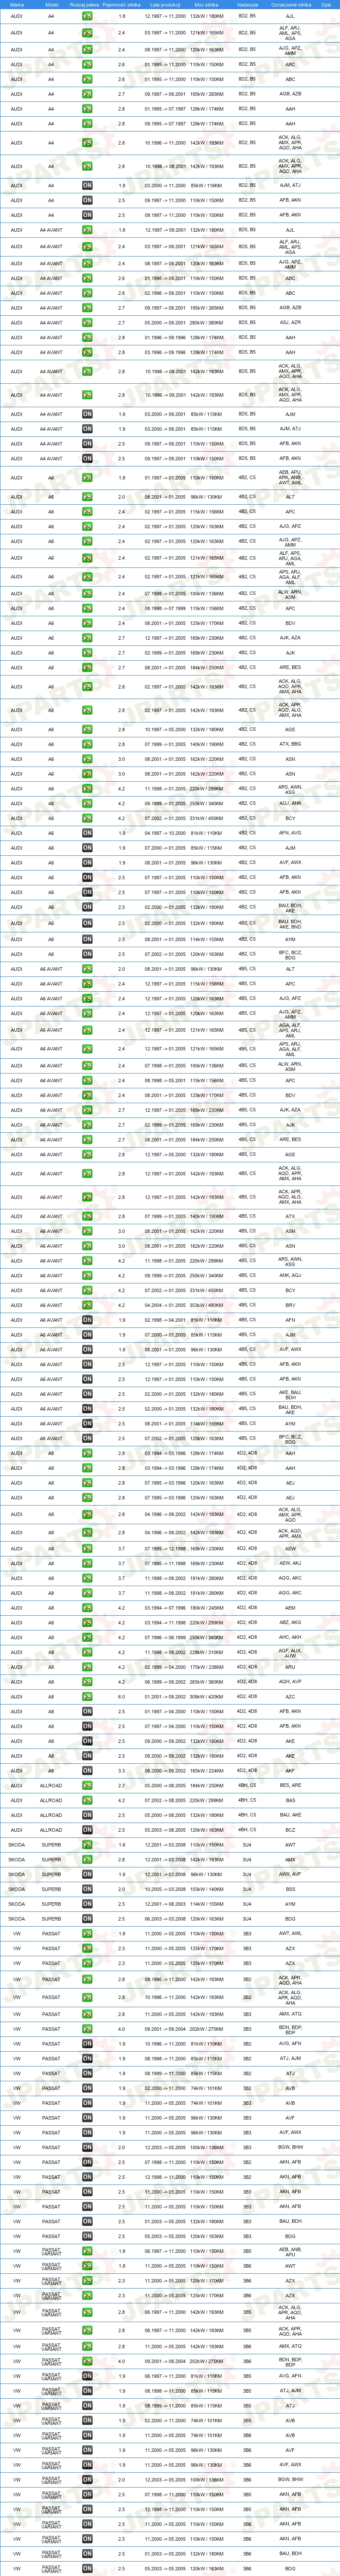Image resolution: width=340 pixels, height=2576 pixels.
Task: Click the diesel ON icon in the SKODA SUPERB 2.0 BSS row
Action: tap(88, 1890)
